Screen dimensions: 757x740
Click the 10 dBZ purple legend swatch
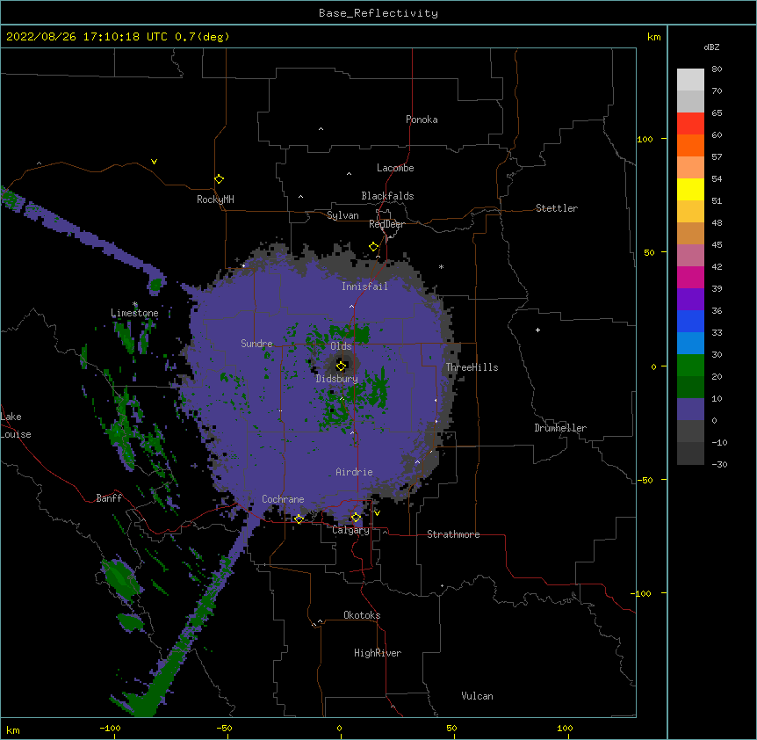point(690,410)
